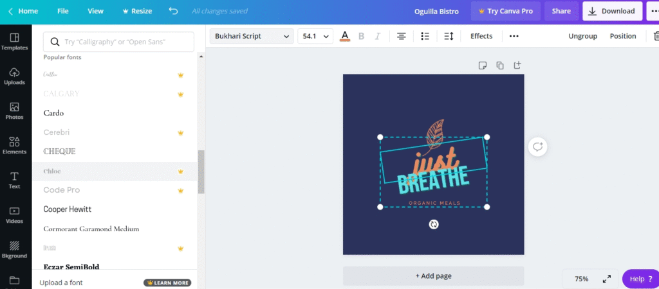Open the Elements sidebar panel
This screenshot has width=659, height=289.
14,146
